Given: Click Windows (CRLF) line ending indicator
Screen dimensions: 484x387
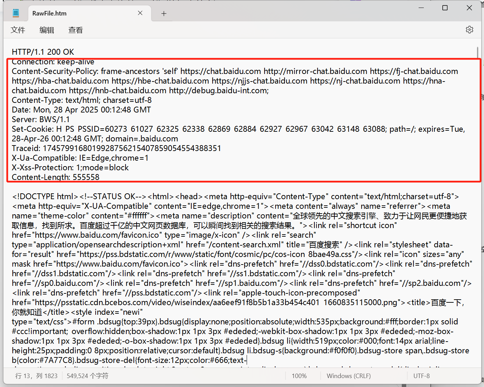Looking at the screenshot, I should 349,376.
